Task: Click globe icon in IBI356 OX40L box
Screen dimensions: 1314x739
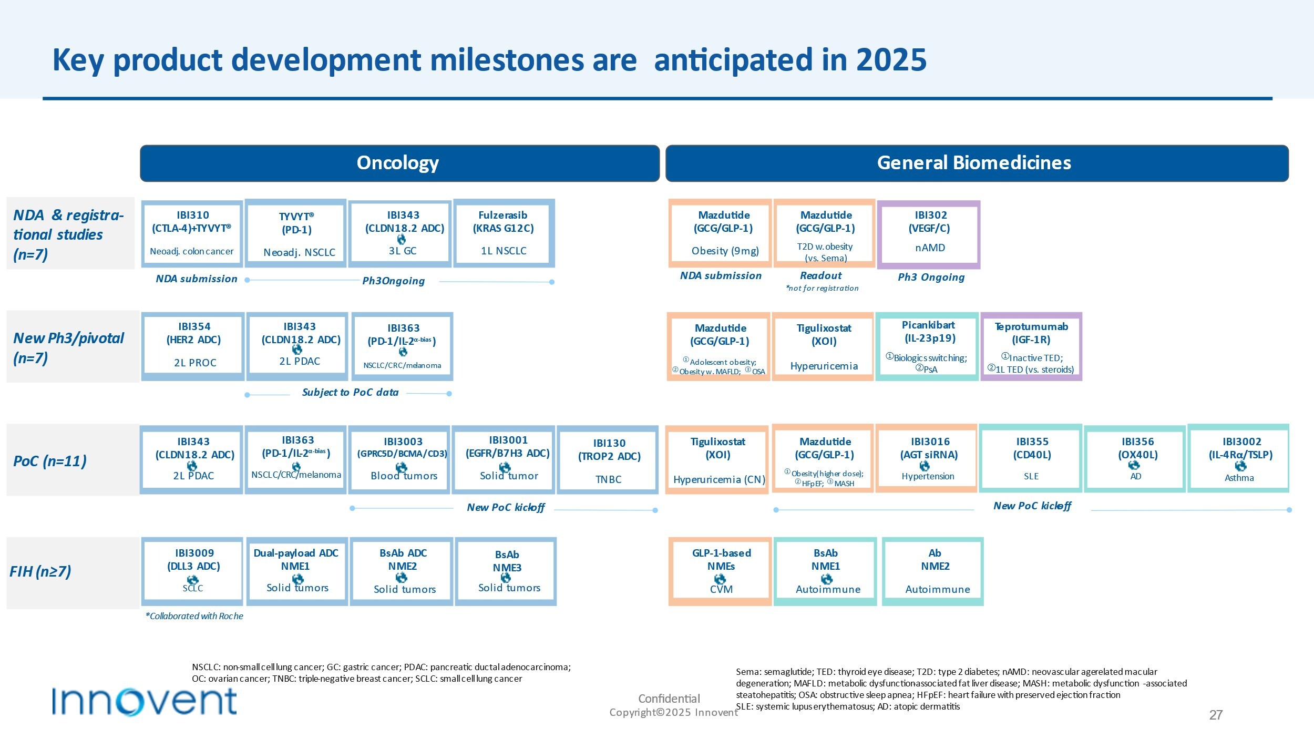Action: point(1134,466)
